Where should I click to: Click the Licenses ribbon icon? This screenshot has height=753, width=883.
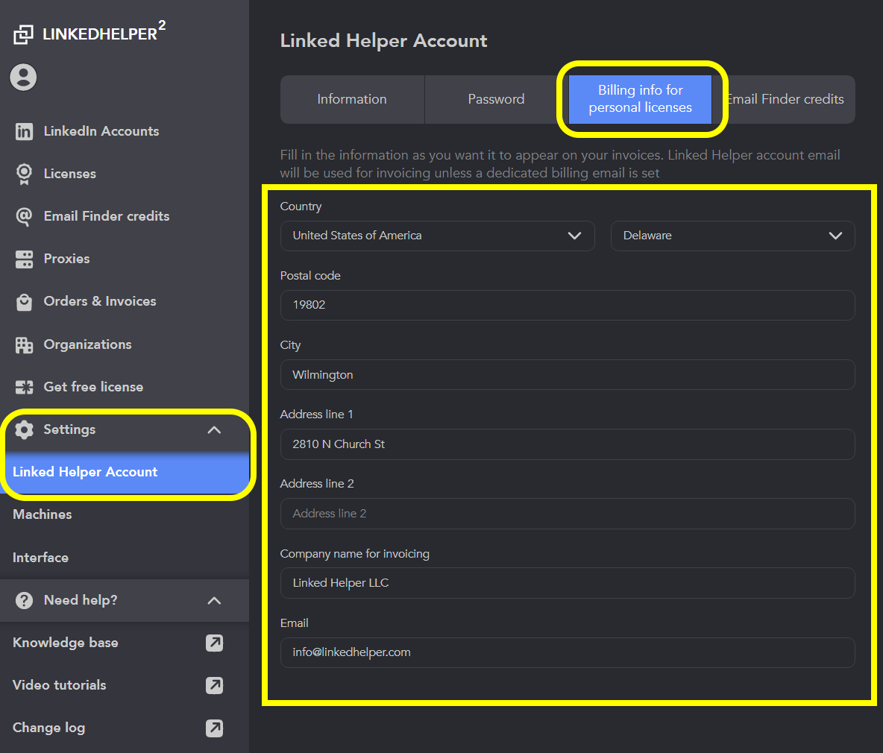(x=24, y=174)
